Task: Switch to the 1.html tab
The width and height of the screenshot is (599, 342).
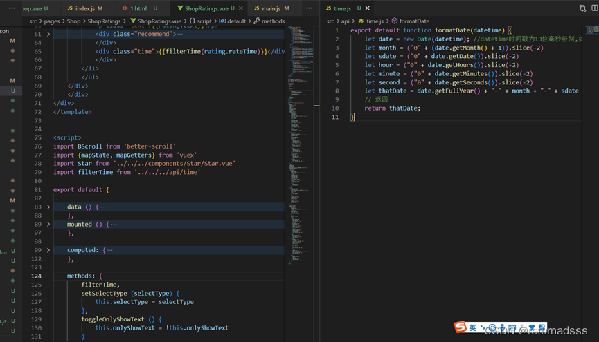Action: 139,8
